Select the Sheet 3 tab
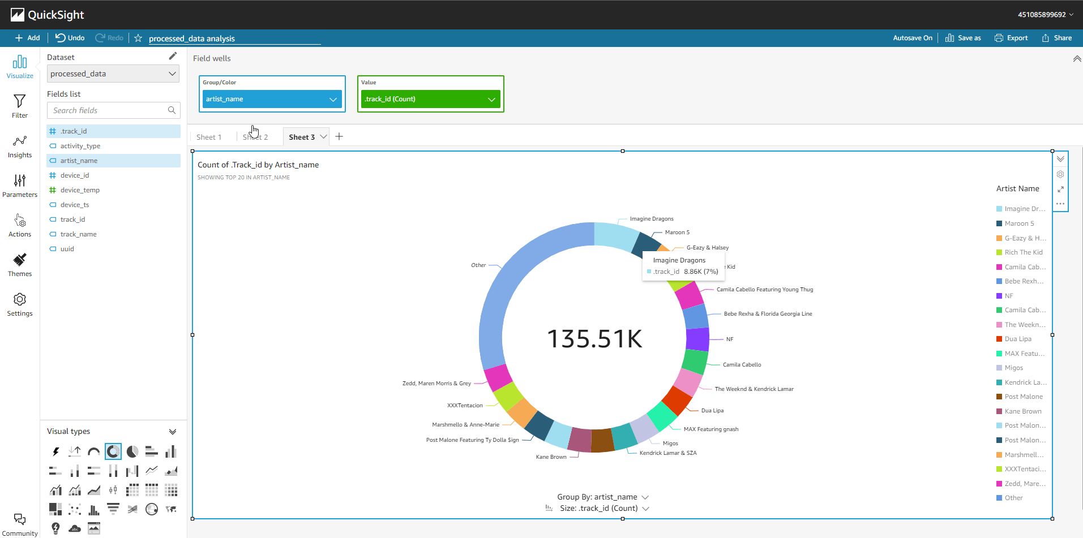Viewport: 1083px width, 538px height. pos(302,137)
